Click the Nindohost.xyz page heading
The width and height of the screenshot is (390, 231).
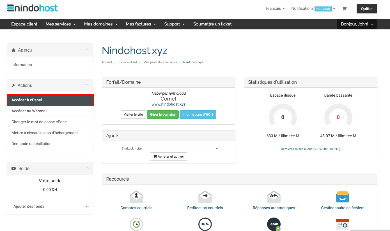135,50
